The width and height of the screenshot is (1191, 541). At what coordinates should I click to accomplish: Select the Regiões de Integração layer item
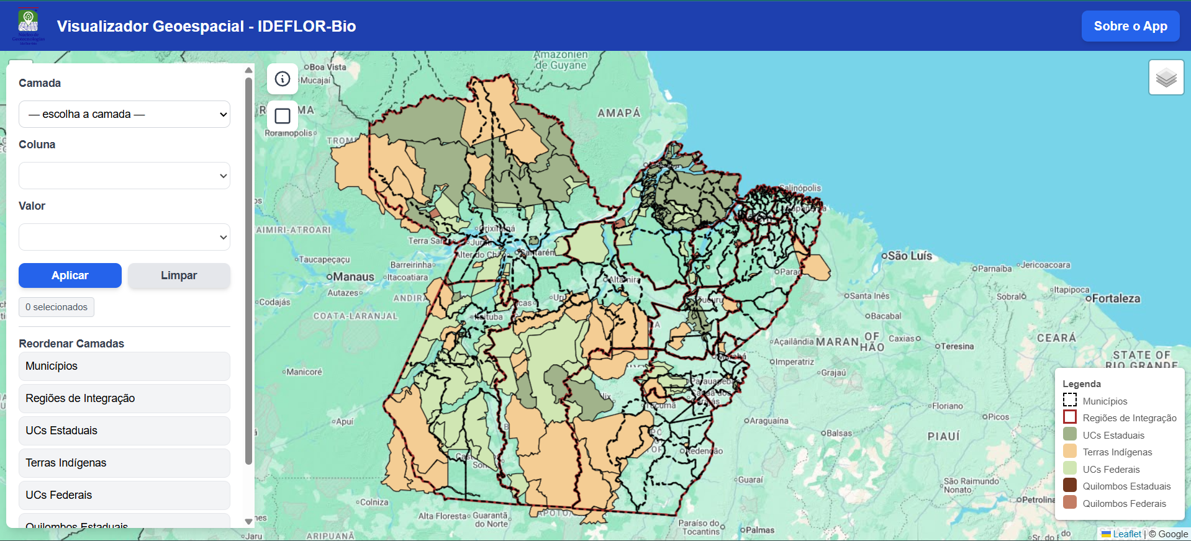124,398
